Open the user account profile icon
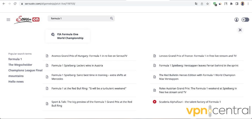This screenshot has height=119, width=252. (x=236, y=20)
